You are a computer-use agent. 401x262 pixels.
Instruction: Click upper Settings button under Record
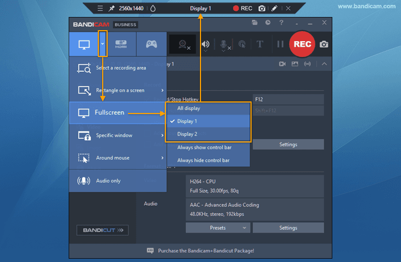[288, 144]
